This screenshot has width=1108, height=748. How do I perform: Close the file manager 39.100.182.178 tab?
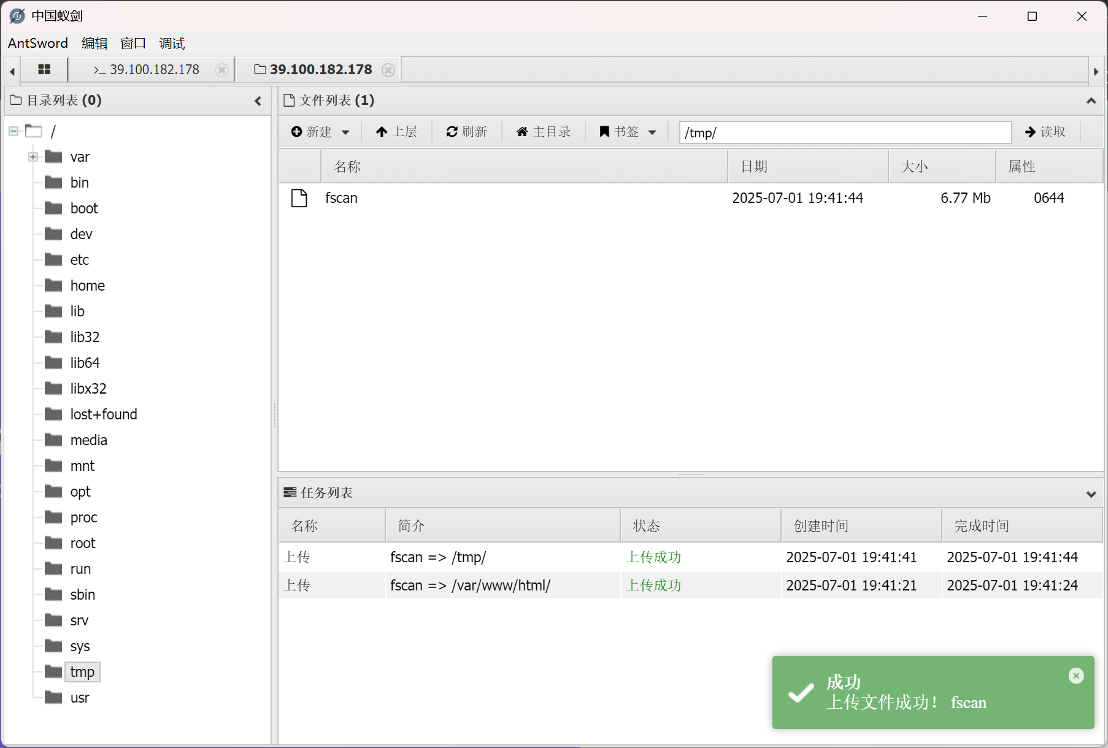click(388, 70)
